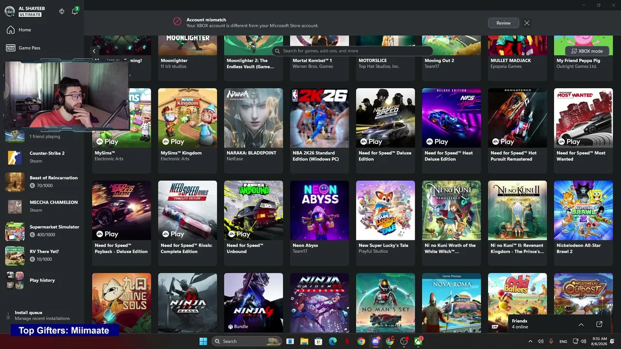The width and height of the screenshot is (621, 349).
Task: Open Microsoft Store from the taskbar
Action: tap(318, 341)
